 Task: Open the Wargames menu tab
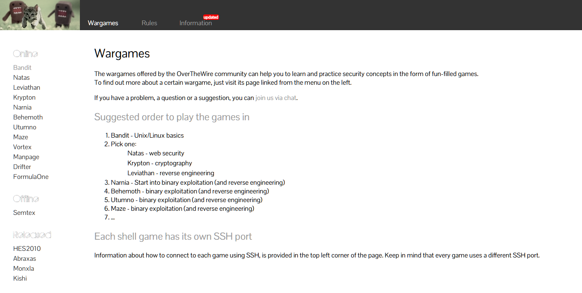(x=103, y=23)
